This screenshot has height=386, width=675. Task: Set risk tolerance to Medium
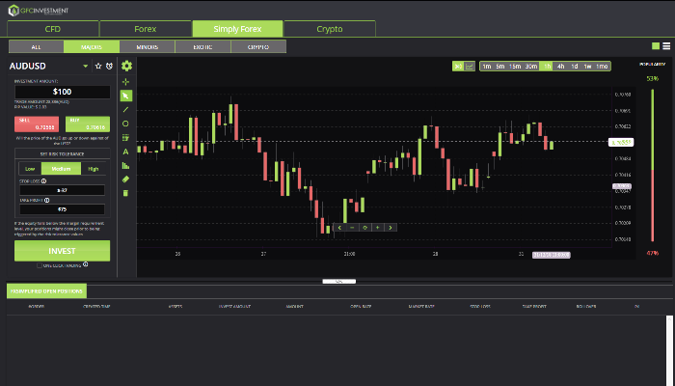click(61, 169)
